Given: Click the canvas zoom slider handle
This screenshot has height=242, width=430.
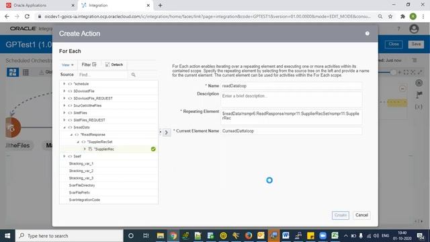Looking at the screenshot, I should point(393,72).
